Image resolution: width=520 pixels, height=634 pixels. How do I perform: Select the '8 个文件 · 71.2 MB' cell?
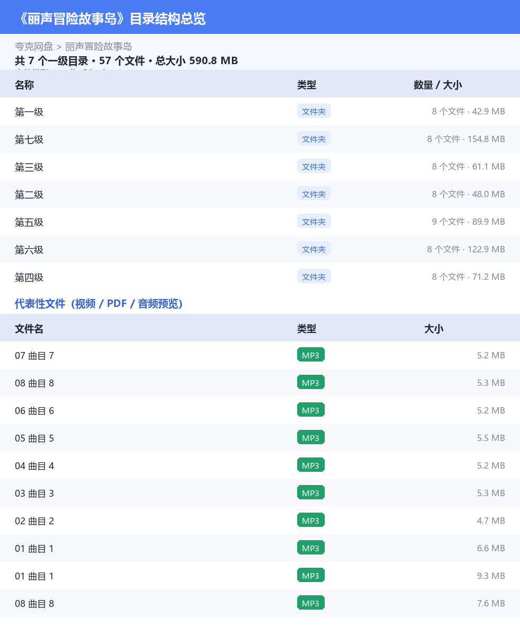pos(468,277)
